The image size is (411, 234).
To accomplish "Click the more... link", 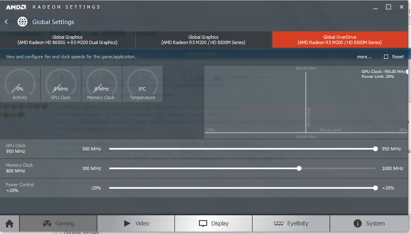I will (364, 57).
